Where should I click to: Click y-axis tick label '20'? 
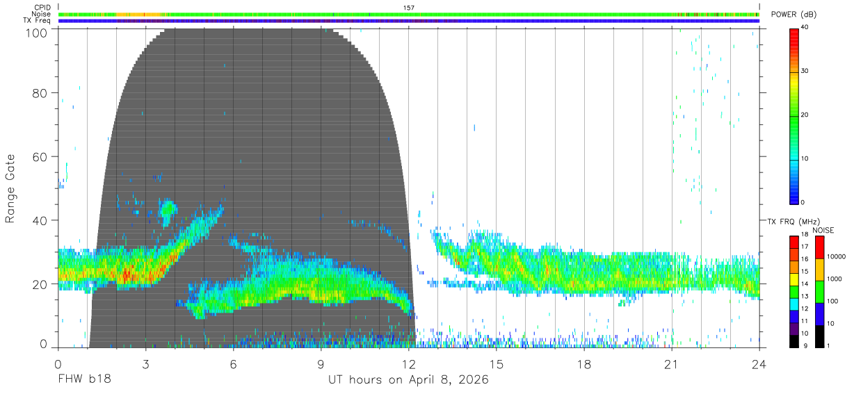(41, 284)
